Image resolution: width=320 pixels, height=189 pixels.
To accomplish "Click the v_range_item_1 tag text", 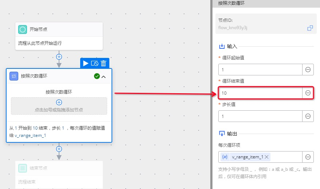I will point(247,157).
